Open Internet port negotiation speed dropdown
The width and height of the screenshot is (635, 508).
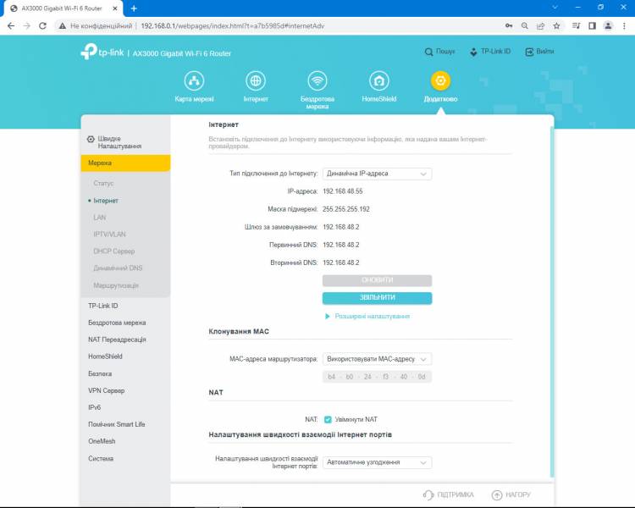pyautogui.click(x=377, y=462)
